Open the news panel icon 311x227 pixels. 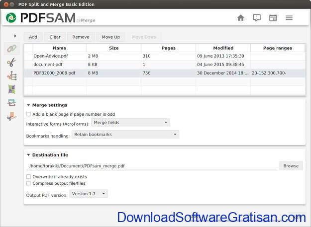[x=273, y=18]
